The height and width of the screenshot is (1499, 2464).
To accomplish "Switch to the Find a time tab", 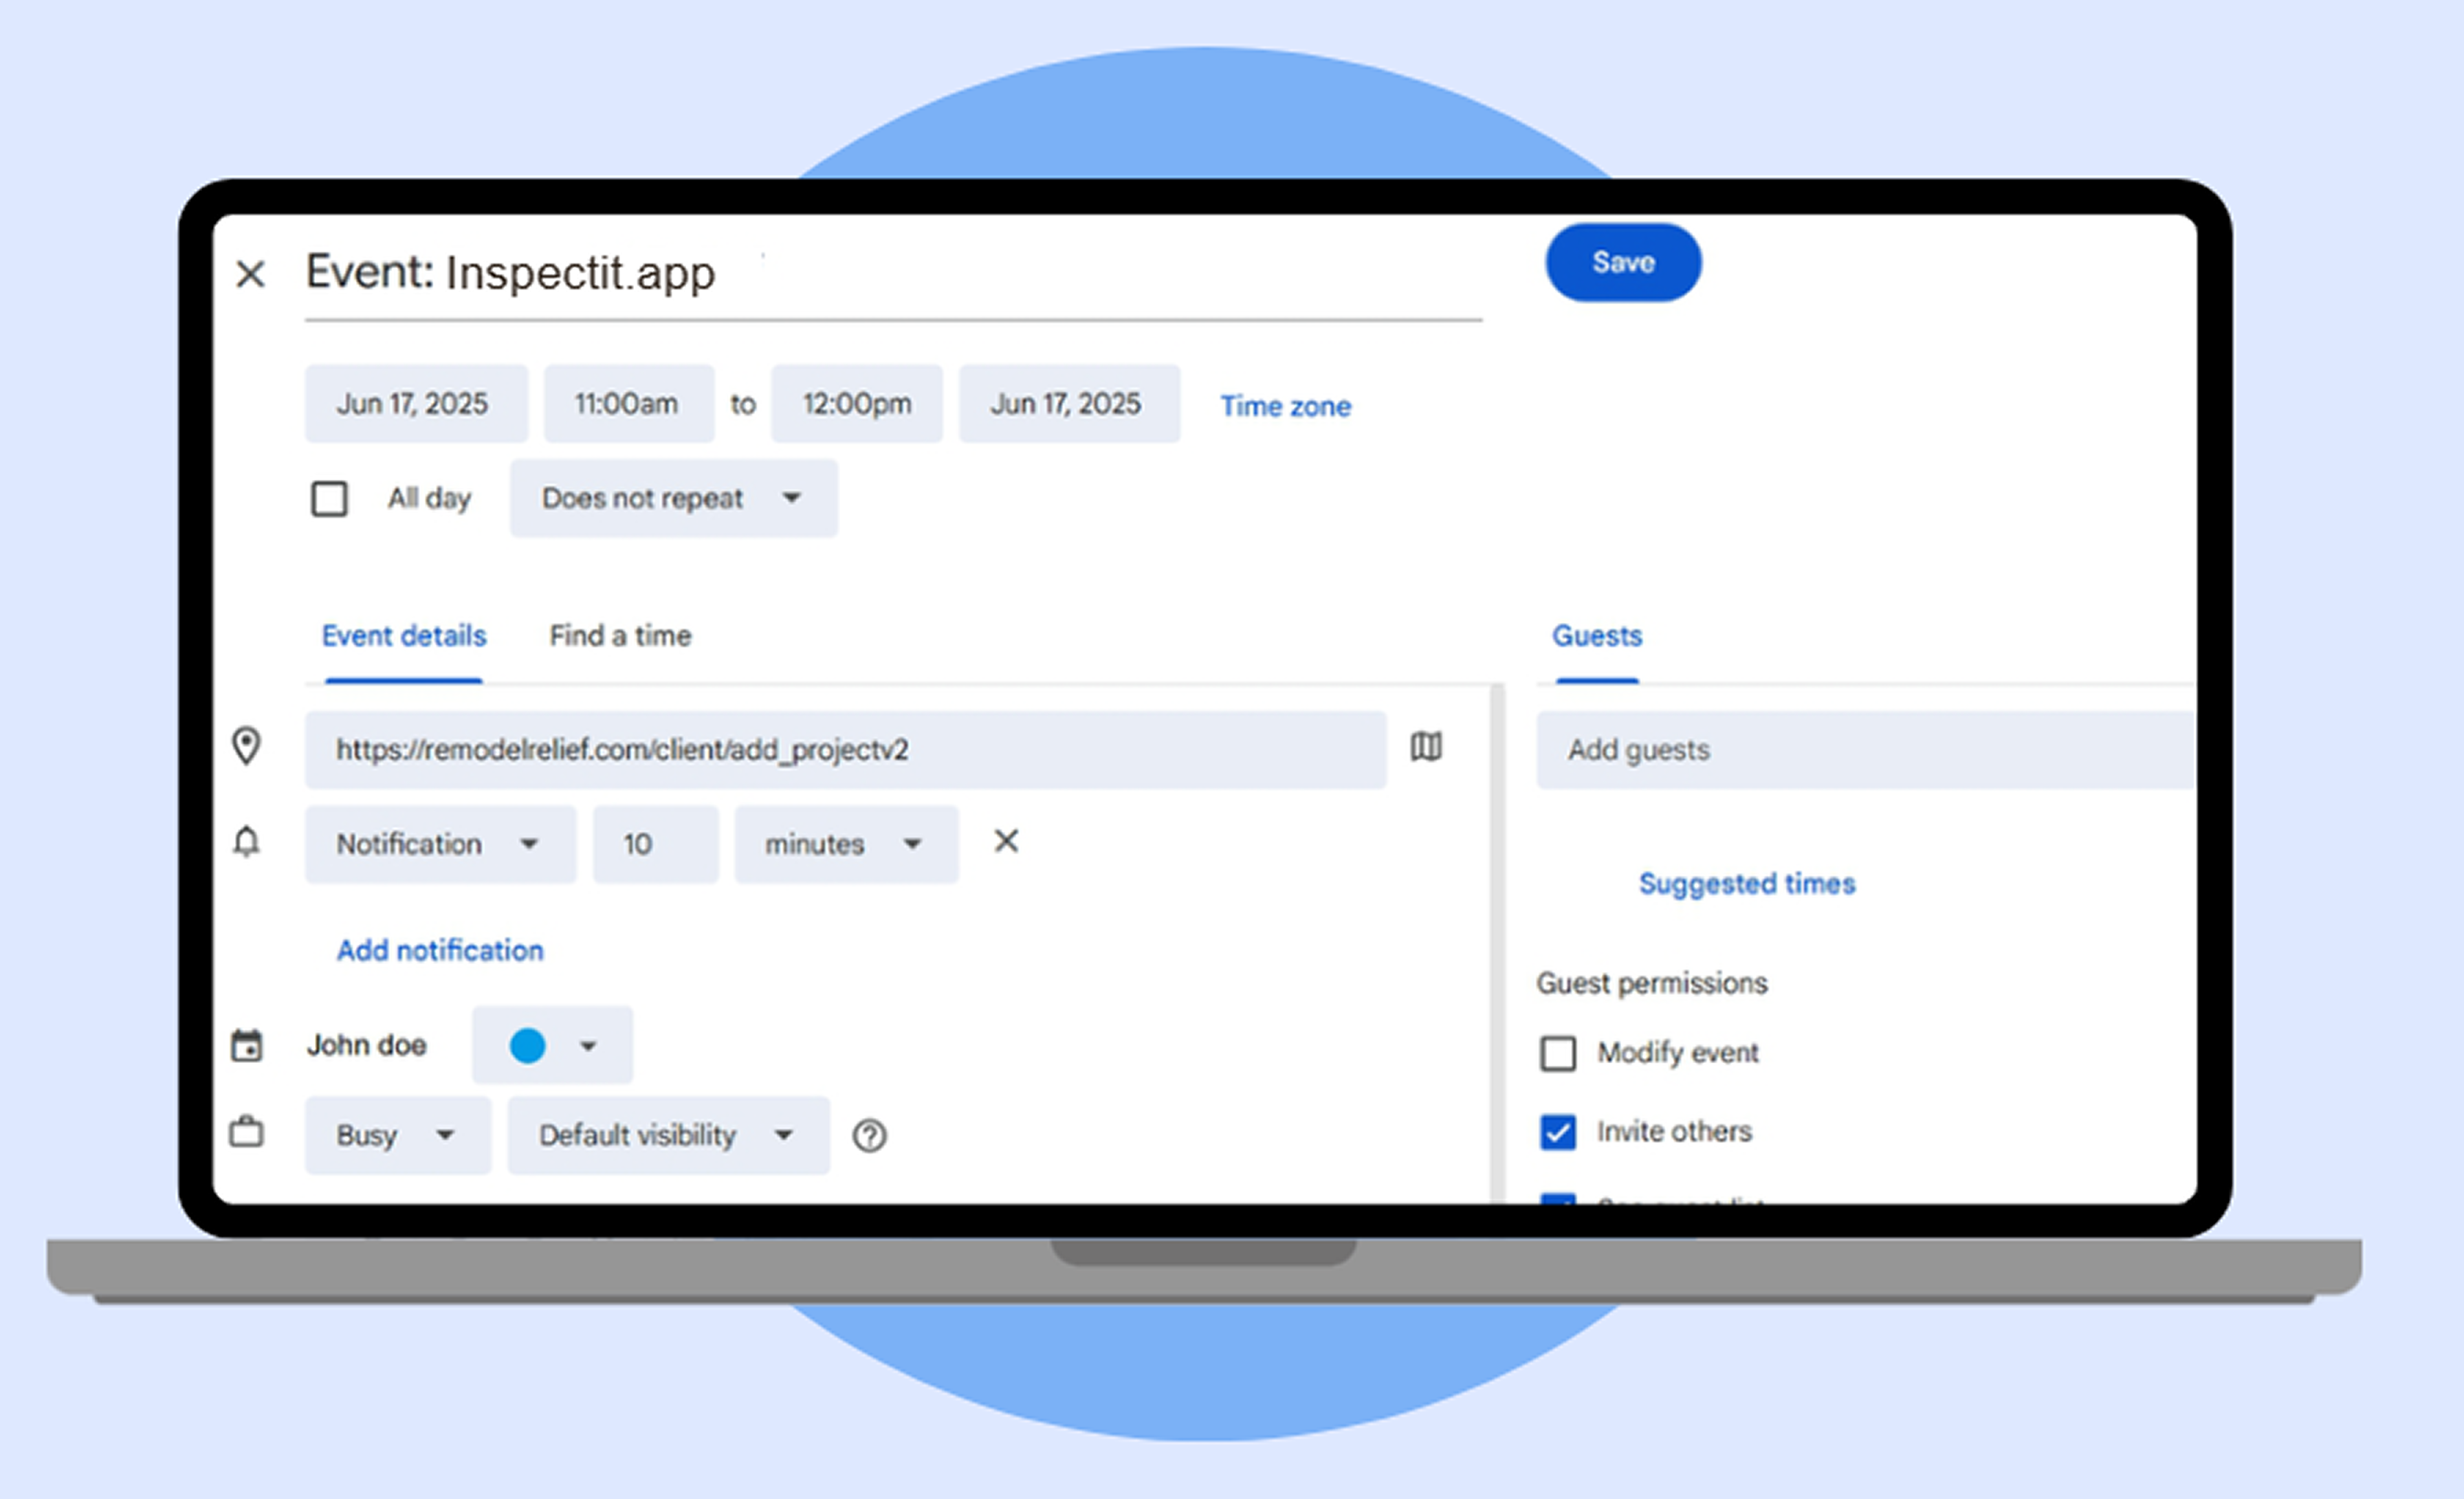I will click(620, 636).
